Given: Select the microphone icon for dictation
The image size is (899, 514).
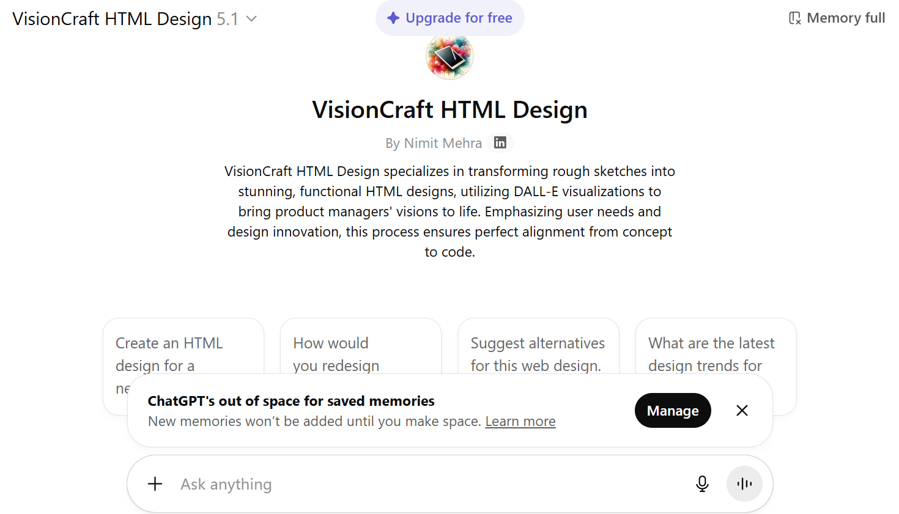Looking at the screenshot, I should 702,483.
